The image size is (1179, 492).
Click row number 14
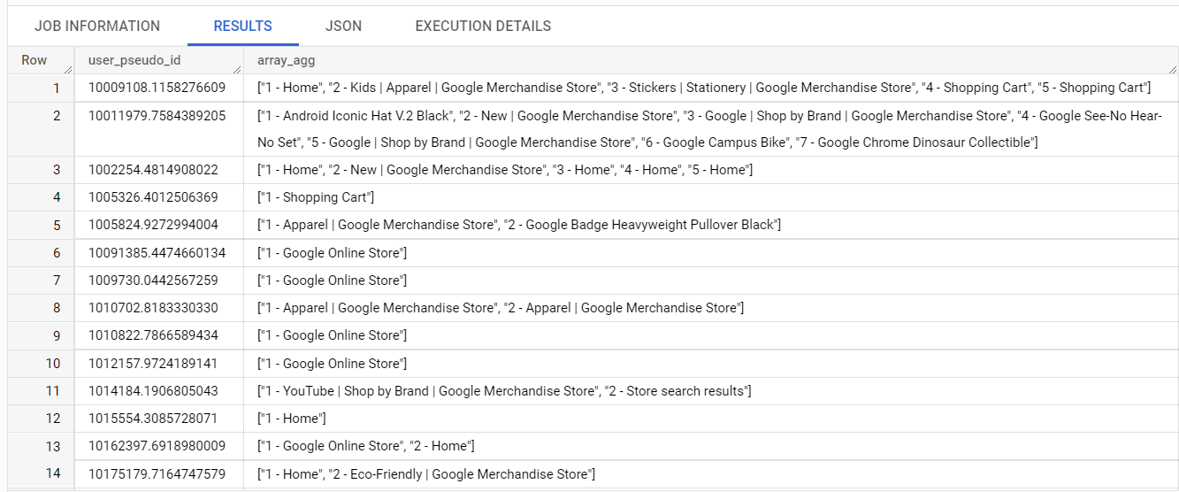53,474
